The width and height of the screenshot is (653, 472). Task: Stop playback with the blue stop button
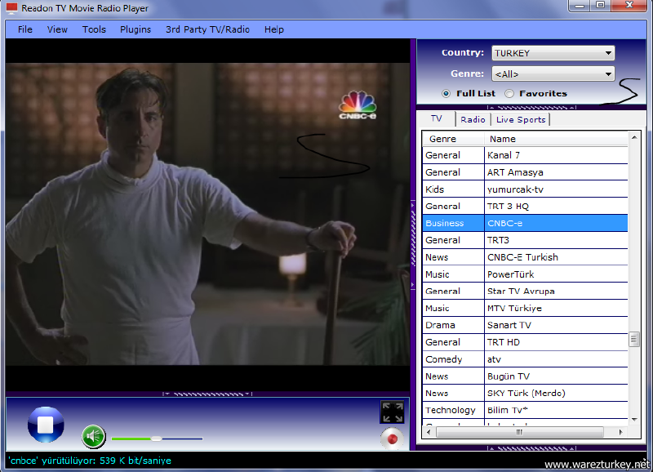point(46,425)
